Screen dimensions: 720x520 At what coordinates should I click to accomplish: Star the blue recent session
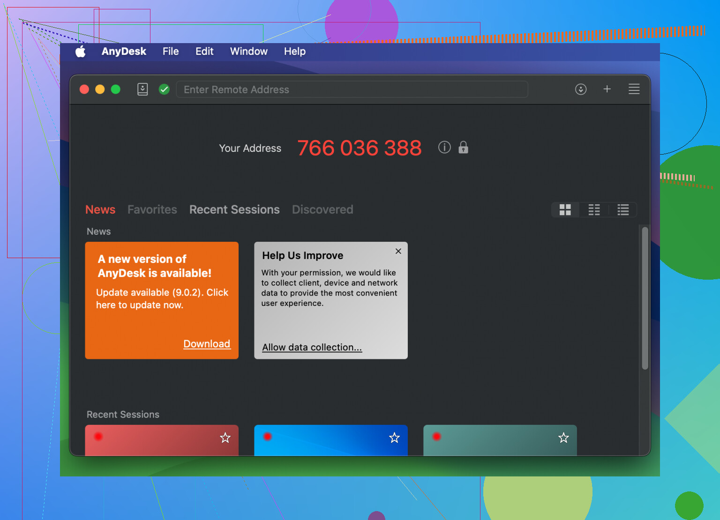coord(394,438)
